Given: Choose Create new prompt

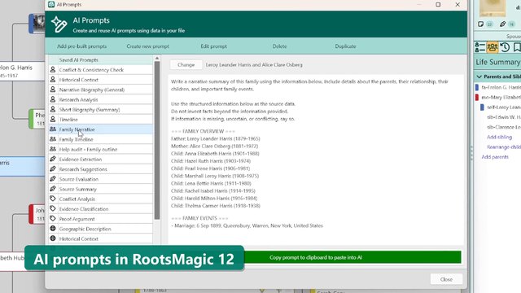Looking at the screenshot, I should 147,46.
